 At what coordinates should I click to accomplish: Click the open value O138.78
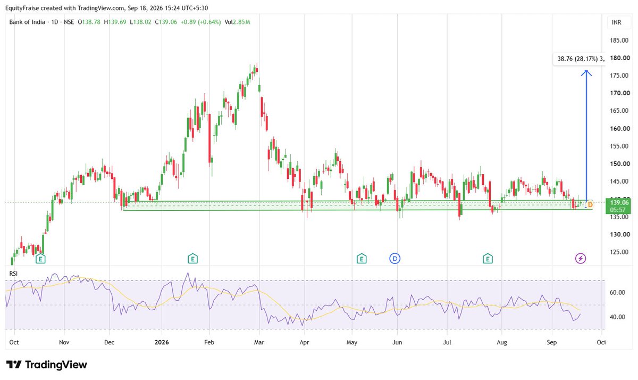90,22
